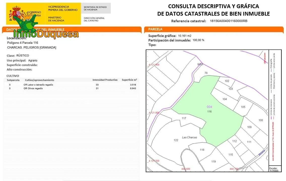This screenshot has height=181, width=286.
Task: Click the Superficie m² column header
Action: coord(129,80)
